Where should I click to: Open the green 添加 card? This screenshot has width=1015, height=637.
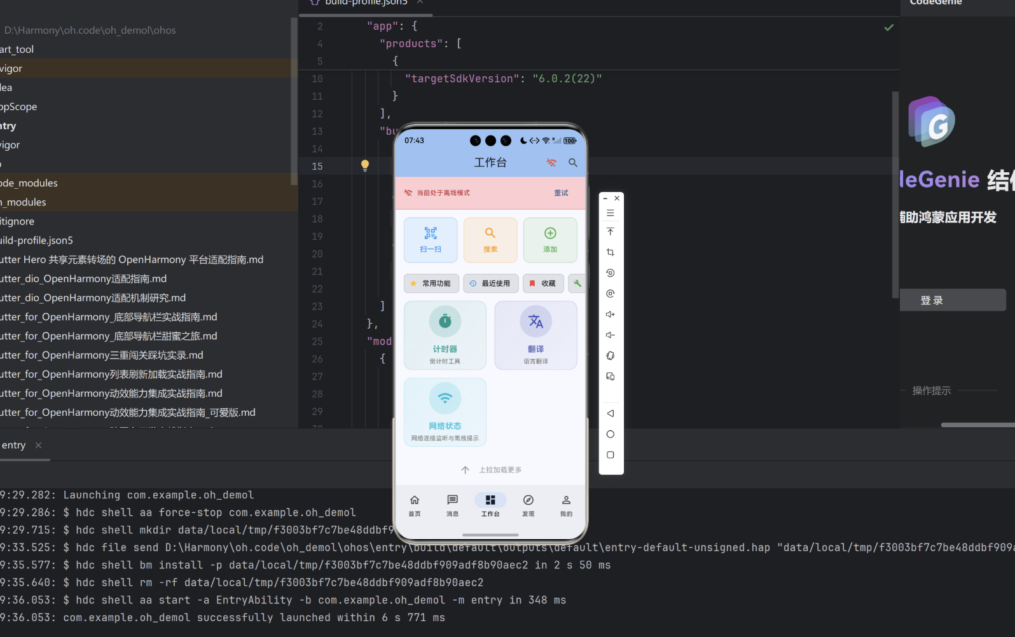[x=550, y=240]
